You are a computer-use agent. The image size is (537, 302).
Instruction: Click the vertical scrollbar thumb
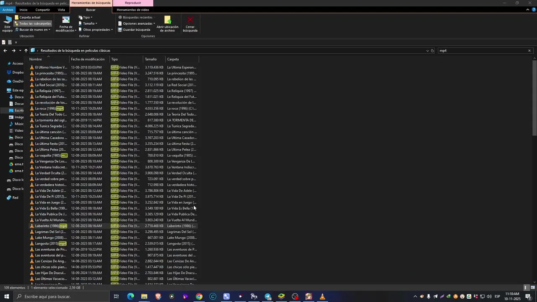(534, 98)
